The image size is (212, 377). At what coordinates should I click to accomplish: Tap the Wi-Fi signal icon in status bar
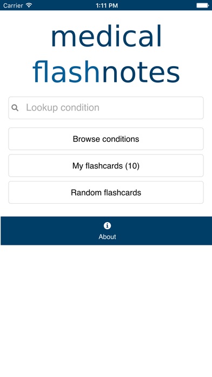(x=29, y=5)
